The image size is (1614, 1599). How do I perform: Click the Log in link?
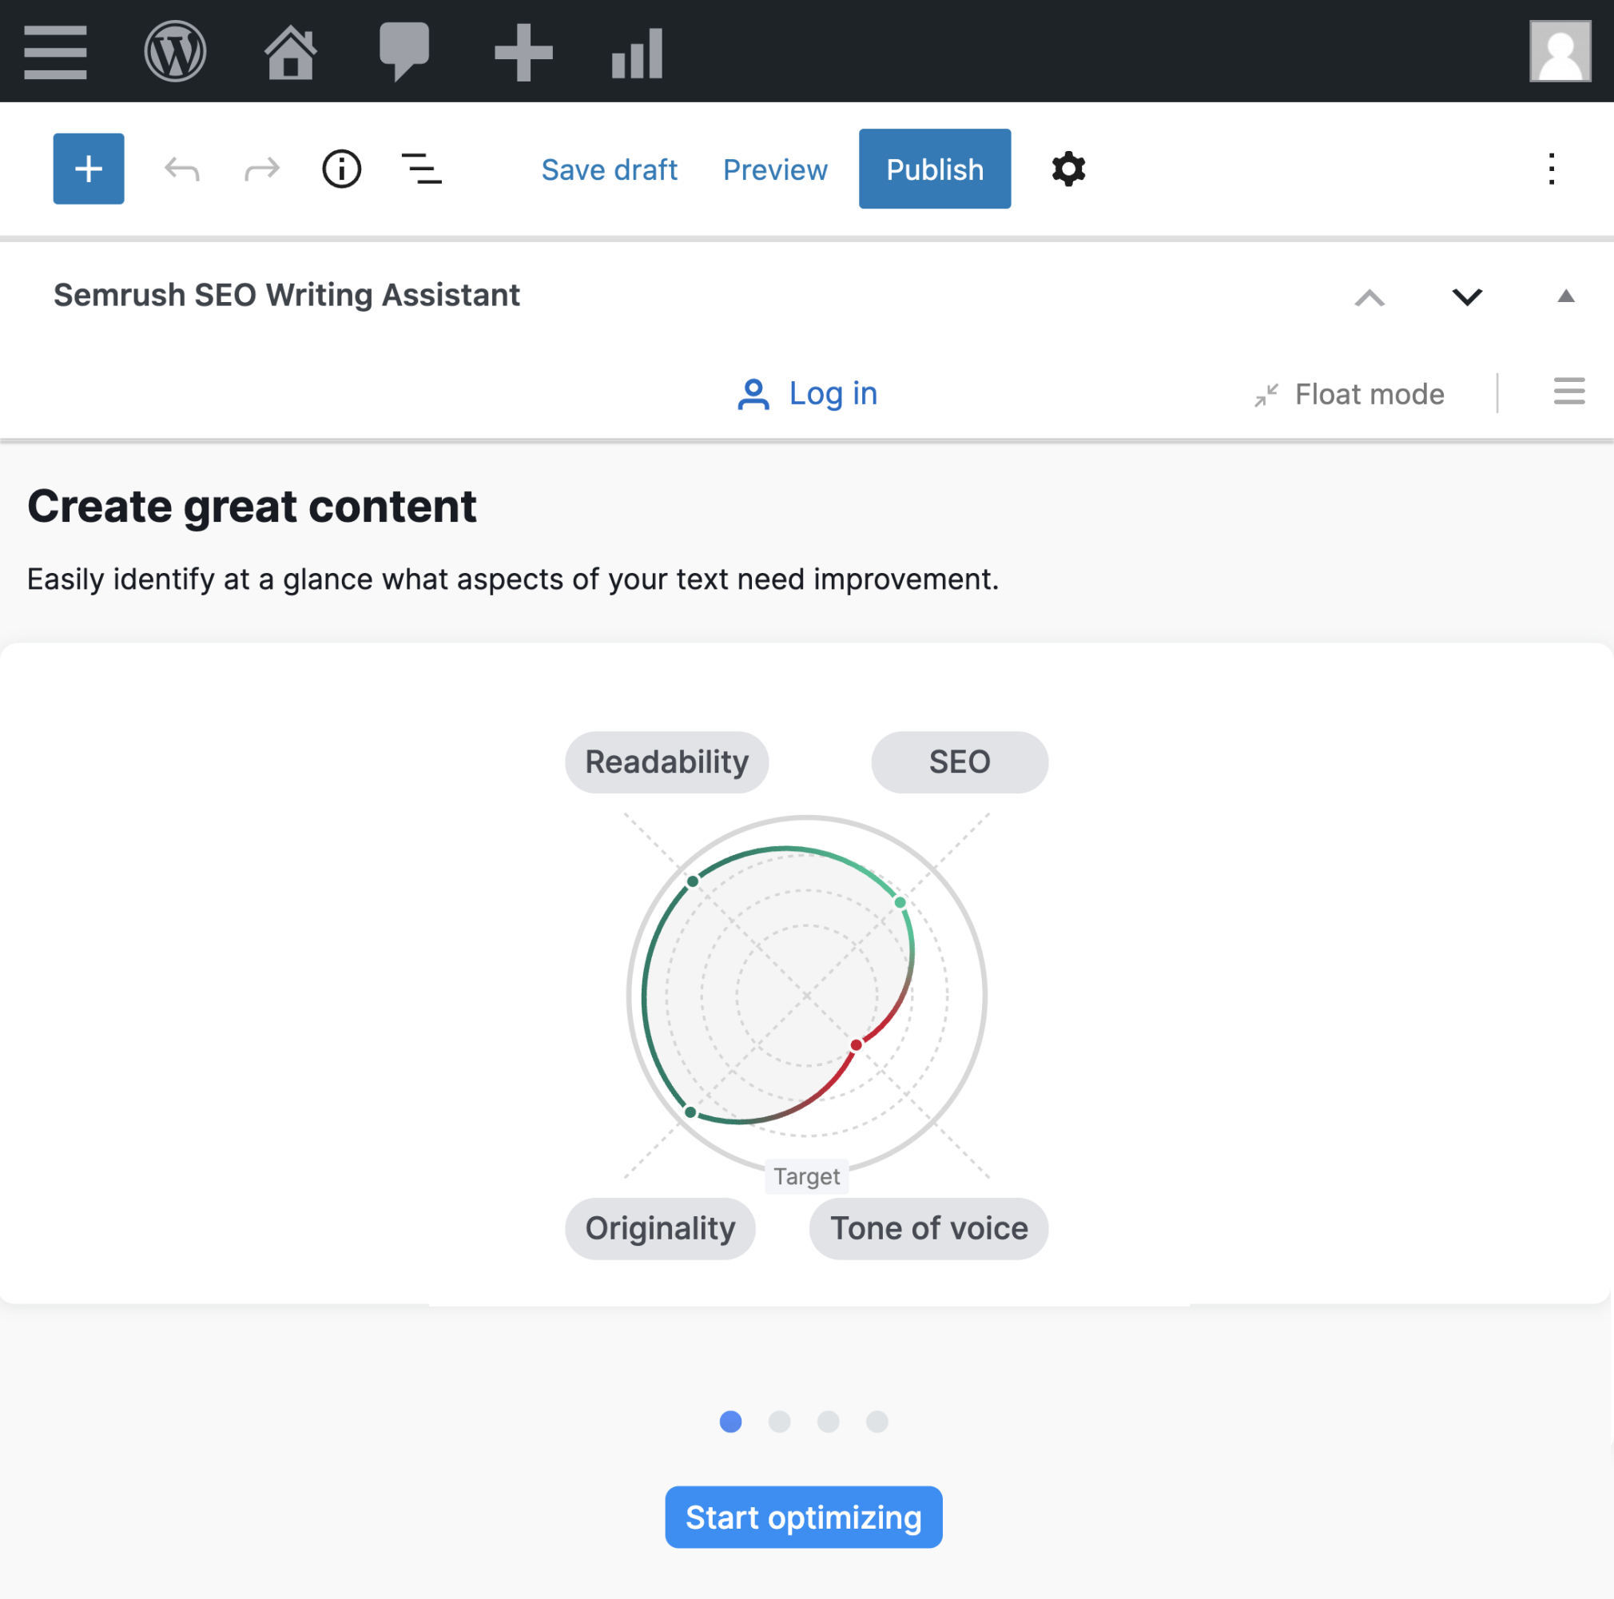(x=833, y=393)
